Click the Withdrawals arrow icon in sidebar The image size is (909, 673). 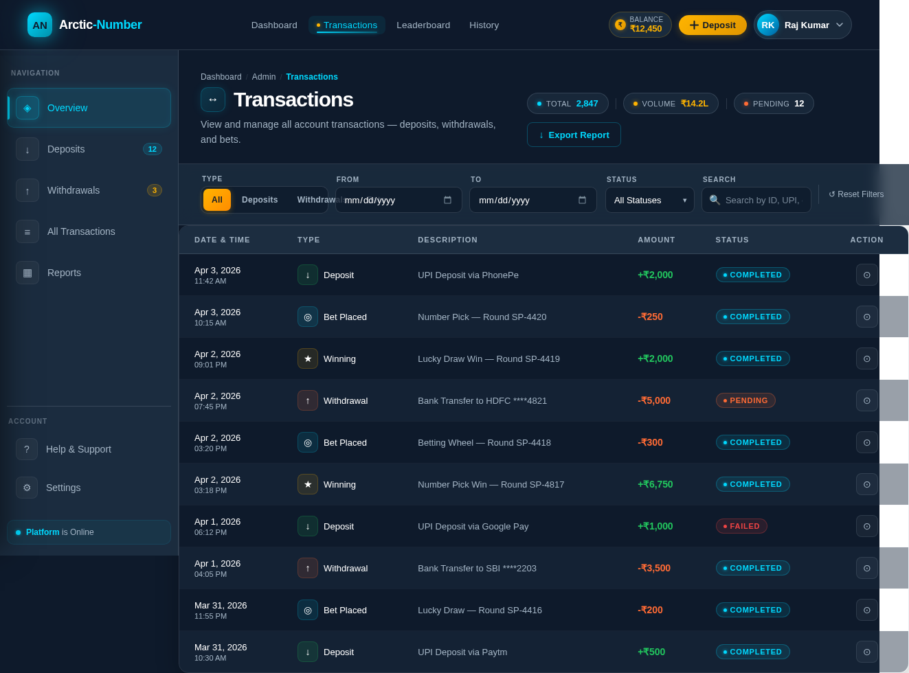pos(27,190)
